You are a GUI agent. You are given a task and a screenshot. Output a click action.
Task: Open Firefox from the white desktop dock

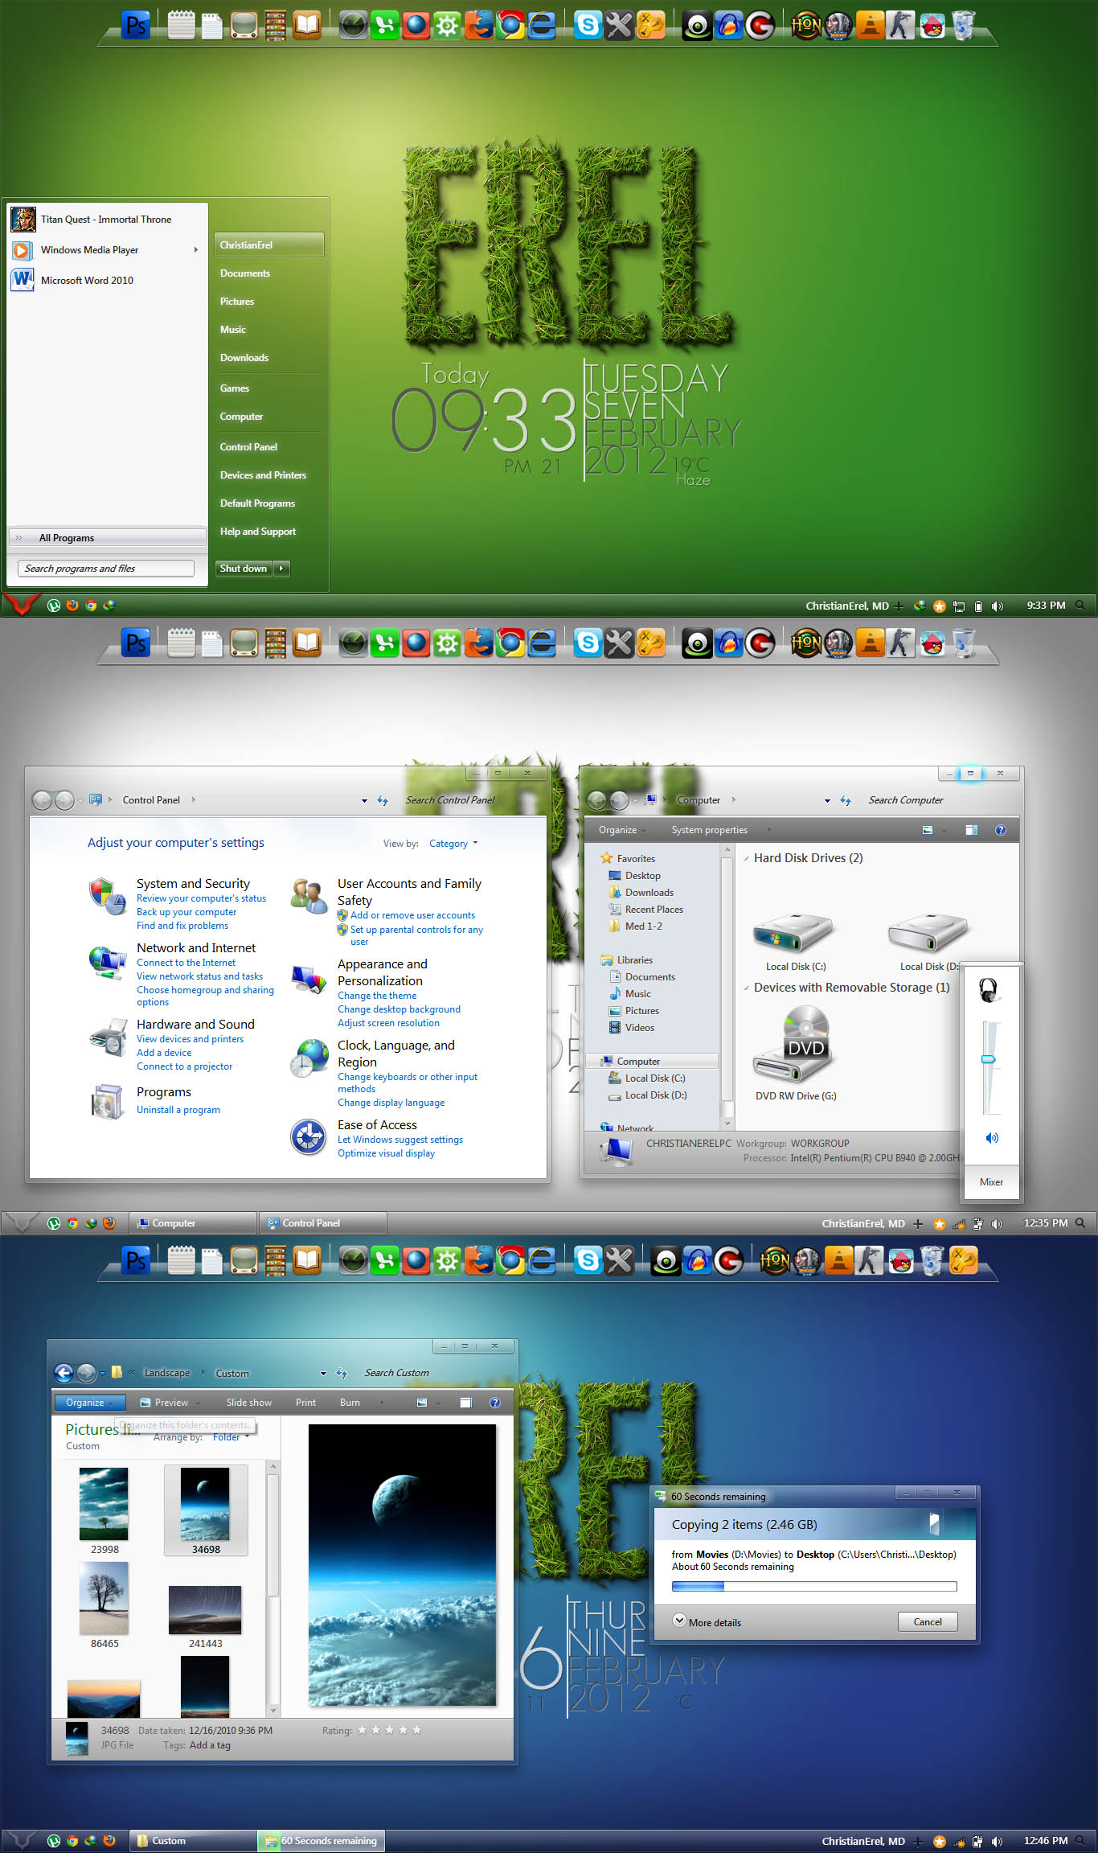[x=479, y=643]
